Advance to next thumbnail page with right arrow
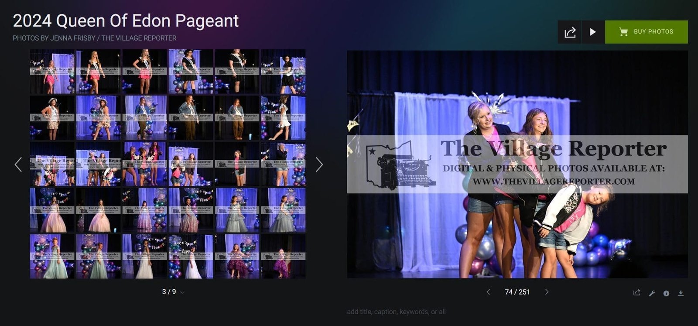Viewport: 698px width, 326px height. [x=319, y=165]
